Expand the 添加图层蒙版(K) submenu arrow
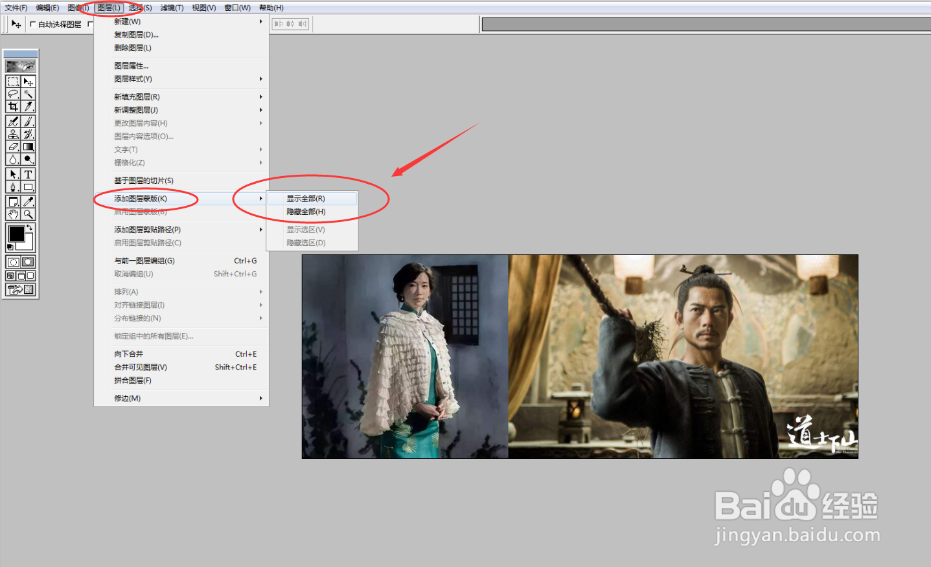This screenshot has width=931, height=567. coord(260,199)
